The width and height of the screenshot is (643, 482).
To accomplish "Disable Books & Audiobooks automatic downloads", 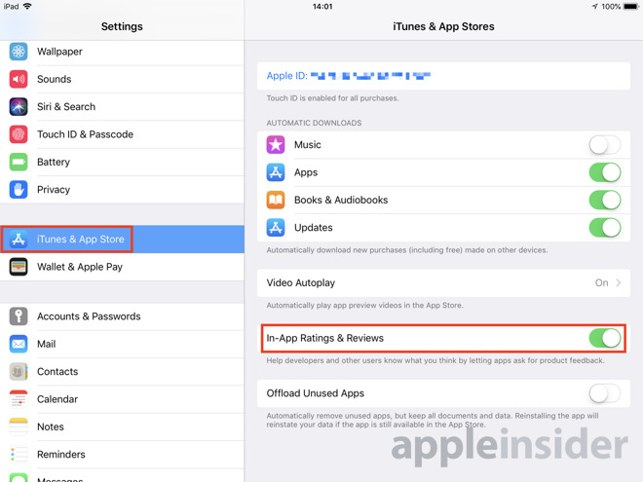I will click(605, 200).
